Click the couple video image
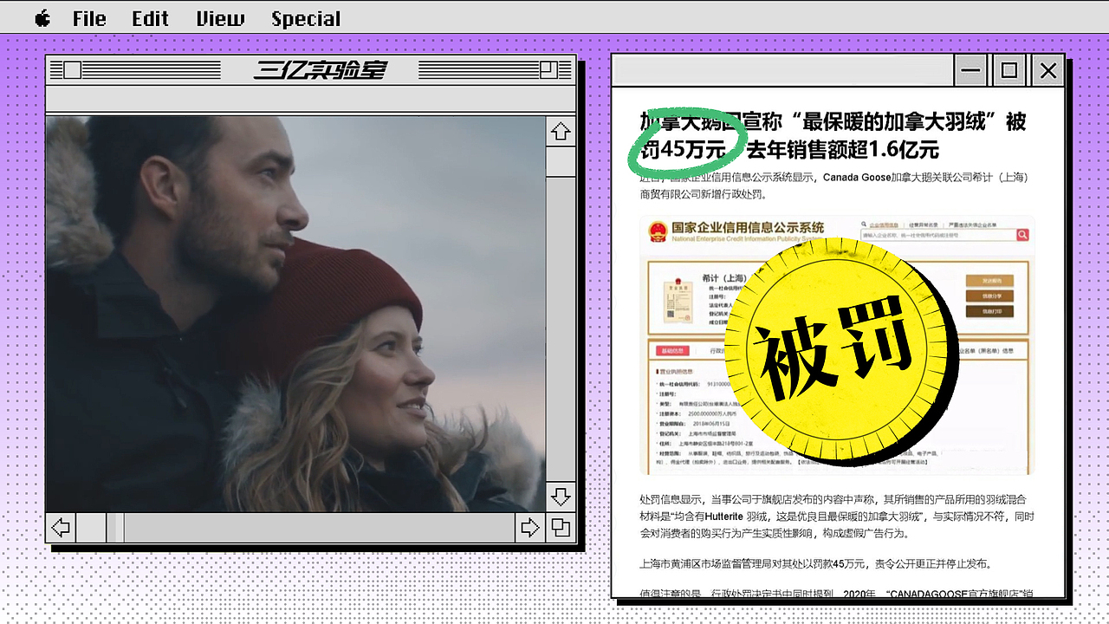 296,314
